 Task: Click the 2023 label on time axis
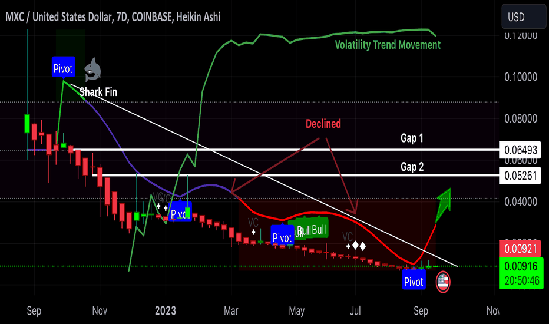[166, 310]
